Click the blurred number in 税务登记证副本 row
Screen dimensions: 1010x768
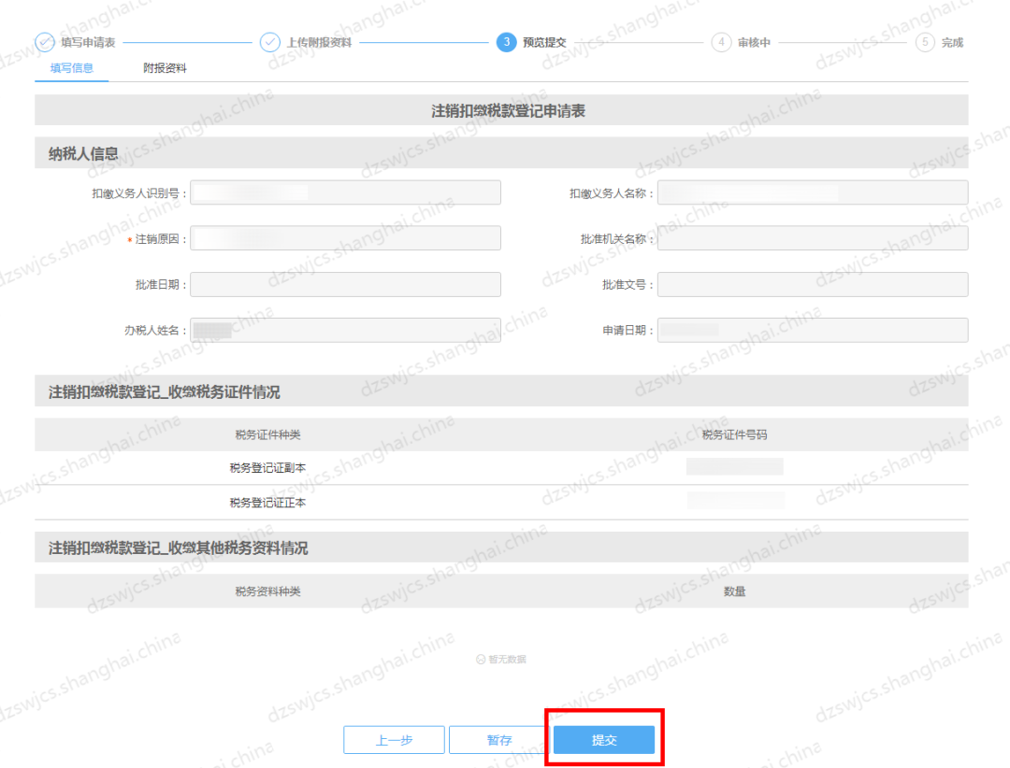click(735, 467)
